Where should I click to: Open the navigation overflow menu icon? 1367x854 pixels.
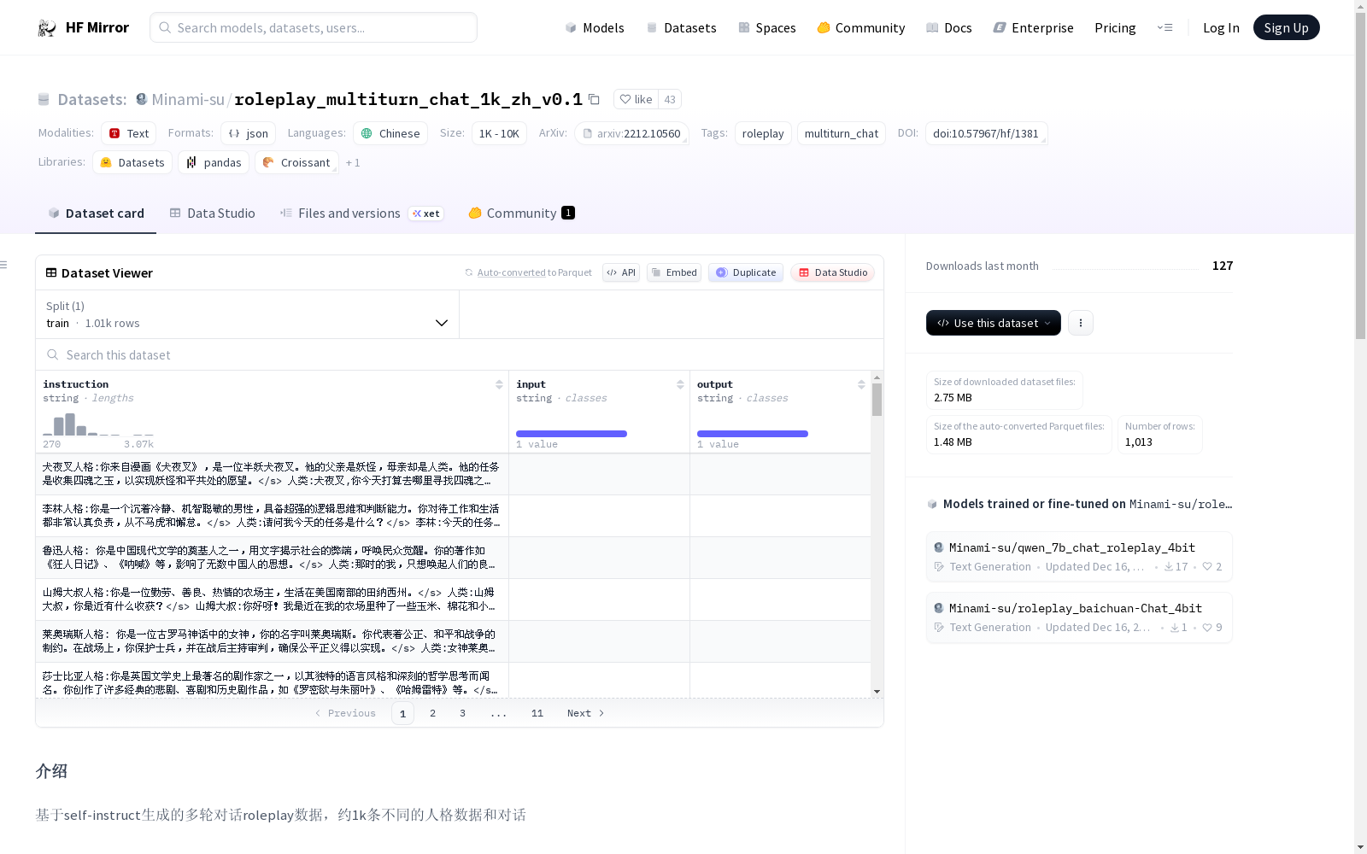pyautogui.click(x=1165, y=27)
